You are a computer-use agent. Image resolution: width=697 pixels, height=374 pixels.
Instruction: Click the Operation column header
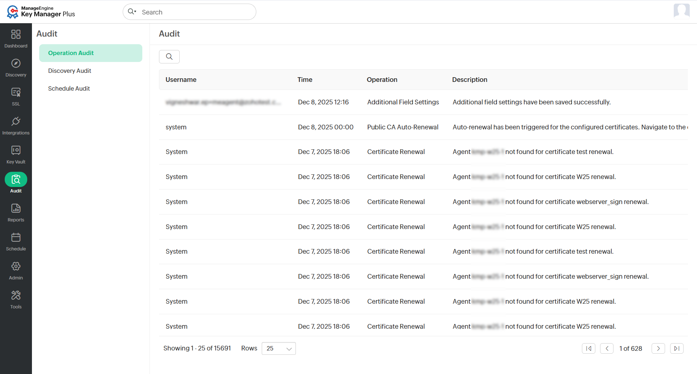[382, 80]
